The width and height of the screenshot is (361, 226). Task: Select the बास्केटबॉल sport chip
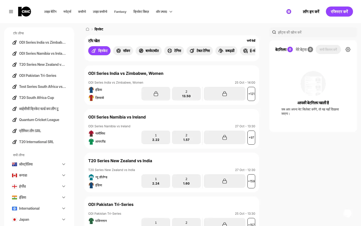(x=149, y=51)
